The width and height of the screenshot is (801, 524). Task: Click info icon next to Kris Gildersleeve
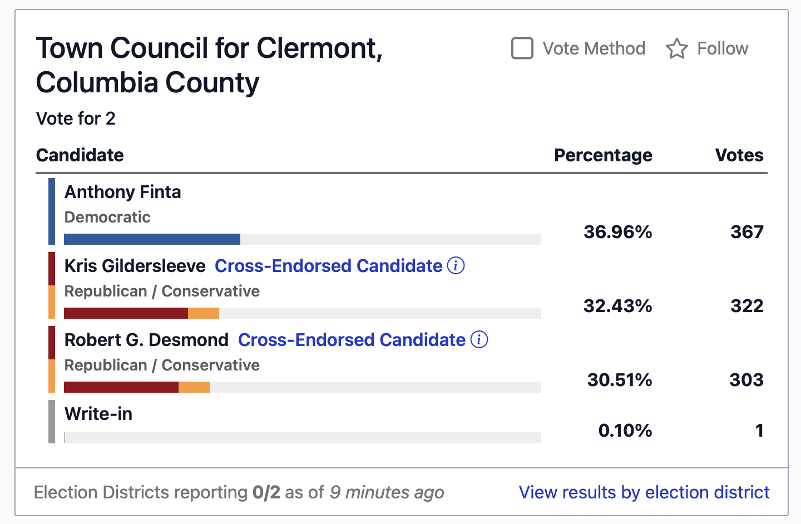point(456,266)
